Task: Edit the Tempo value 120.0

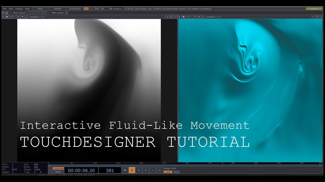Action: (x=37, y=170)
